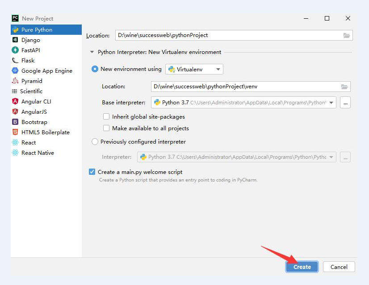Select the Django list label
Screen dimensions: 369x285
point(31,40)
